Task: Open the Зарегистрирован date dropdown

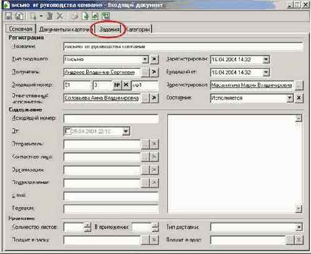Action: (x=266, y=59)
